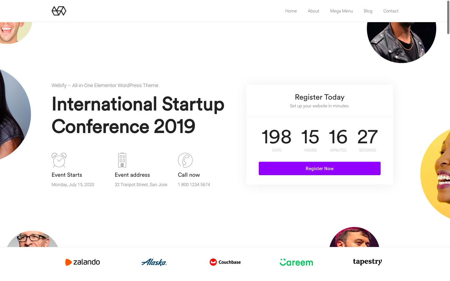
Task: Click the purple Register Now button
Action: coord(320,168)
